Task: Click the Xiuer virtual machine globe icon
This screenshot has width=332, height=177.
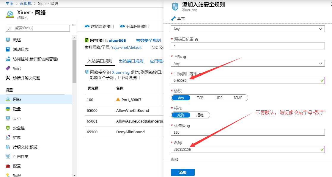Action: (10, 14)
